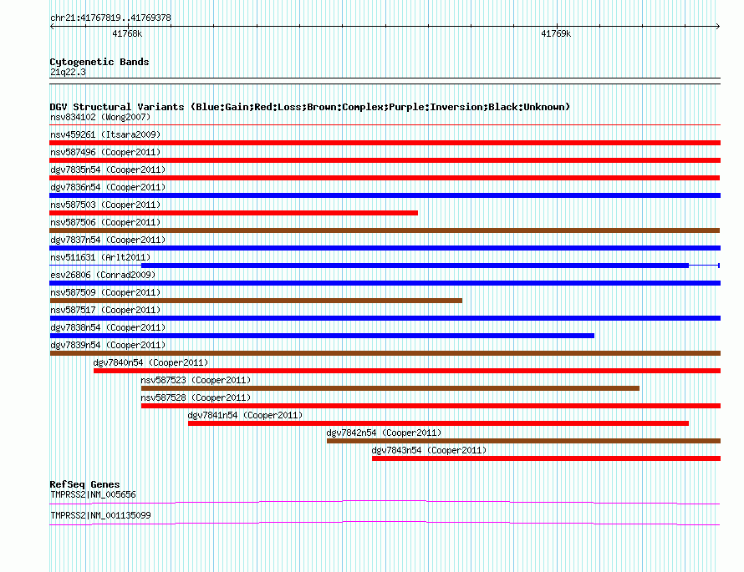Click the red bar of dgv7840n54
The width and height of the screenshot is (744, 572).
[x=406, y=371]
